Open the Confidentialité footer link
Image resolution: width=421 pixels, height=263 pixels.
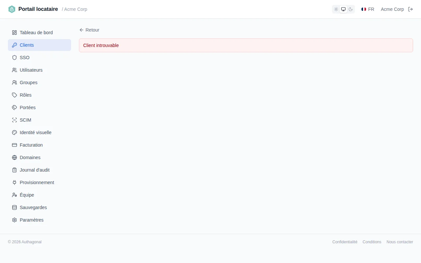(345, 242)
